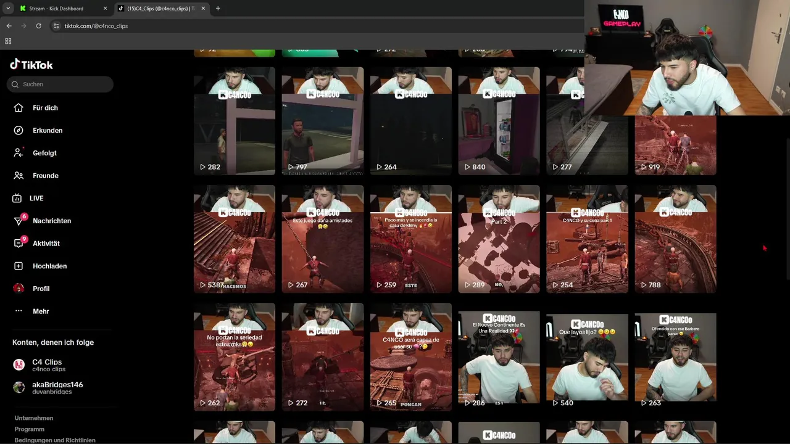Click akaBridges146 account avatar
Screen dimensions: 790x444
pos(19,388)
